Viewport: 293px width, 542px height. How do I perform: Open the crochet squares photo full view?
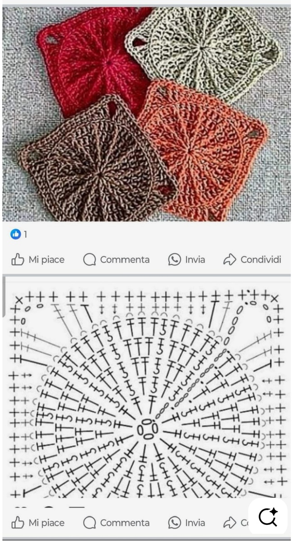(x=146, y=114)
